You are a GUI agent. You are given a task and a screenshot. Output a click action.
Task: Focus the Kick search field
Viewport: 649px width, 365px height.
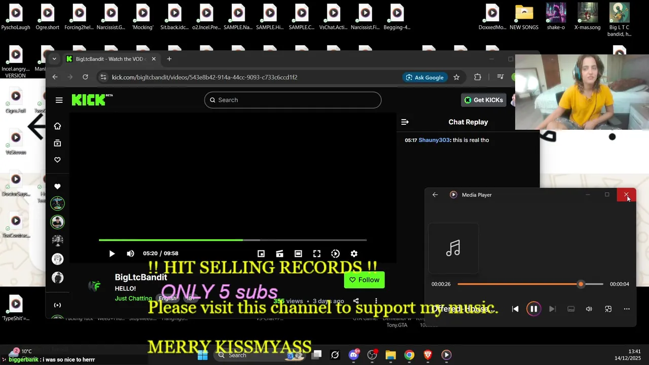click(293, 100)
